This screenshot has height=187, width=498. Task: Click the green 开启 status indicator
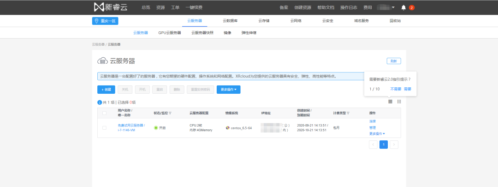click(x=156, y=128)
